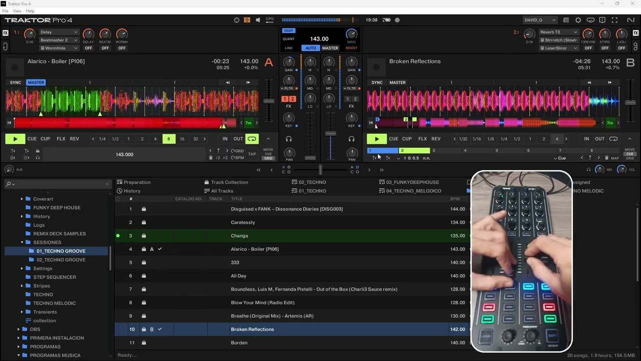The height and width of the screenshot is (361, 641).
Task: Open the Help menu
Action: point(30,11)
